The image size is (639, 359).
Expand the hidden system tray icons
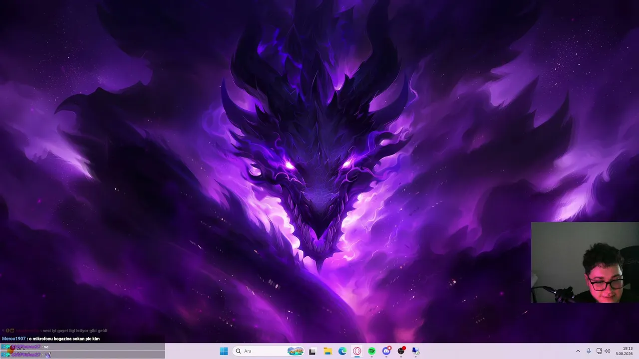(578, 351)
